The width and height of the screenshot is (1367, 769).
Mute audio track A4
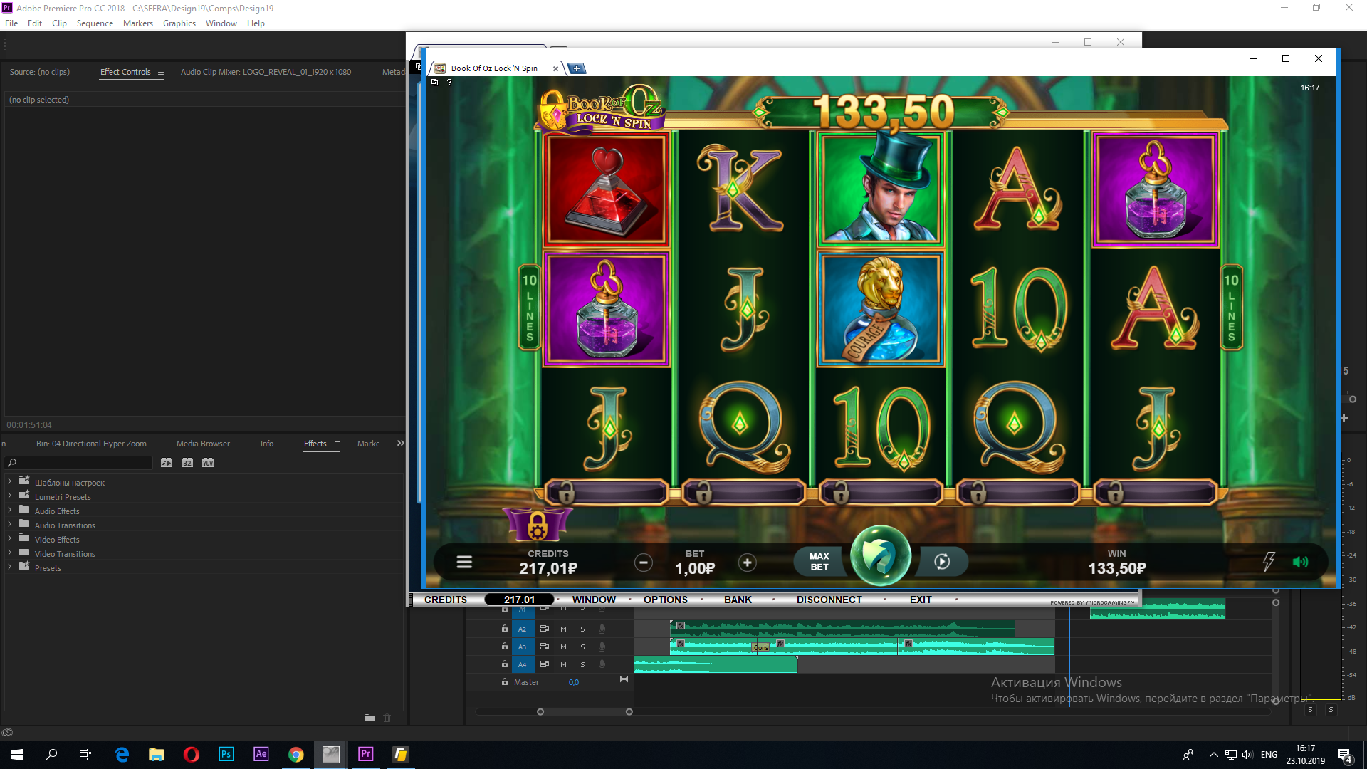[x=563, y=664]
